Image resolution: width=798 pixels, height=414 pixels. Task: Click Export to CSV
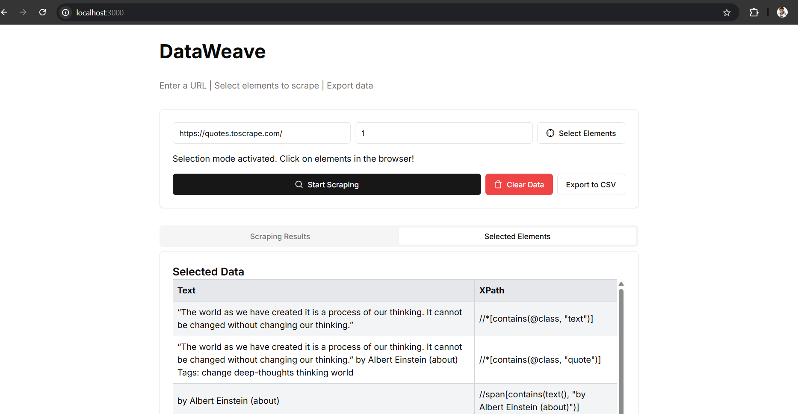[591, 184]
